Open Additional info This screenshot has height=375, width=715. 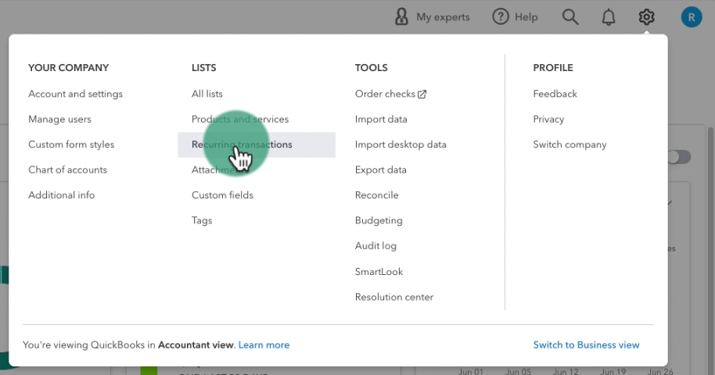point(62,195)
